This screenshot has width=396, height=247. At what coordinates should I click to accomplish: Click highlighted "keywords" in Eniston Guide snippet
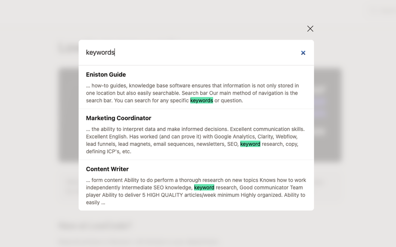tap(201, 100)
